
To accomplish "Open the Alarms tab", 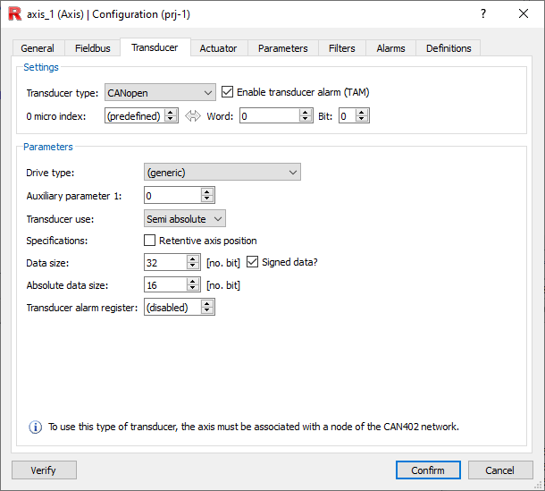I will coord(390,48).
